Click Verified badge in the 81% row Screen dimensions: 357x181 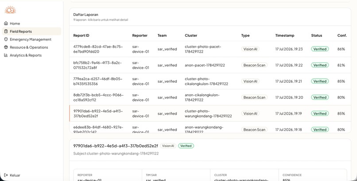pos(320,65)
